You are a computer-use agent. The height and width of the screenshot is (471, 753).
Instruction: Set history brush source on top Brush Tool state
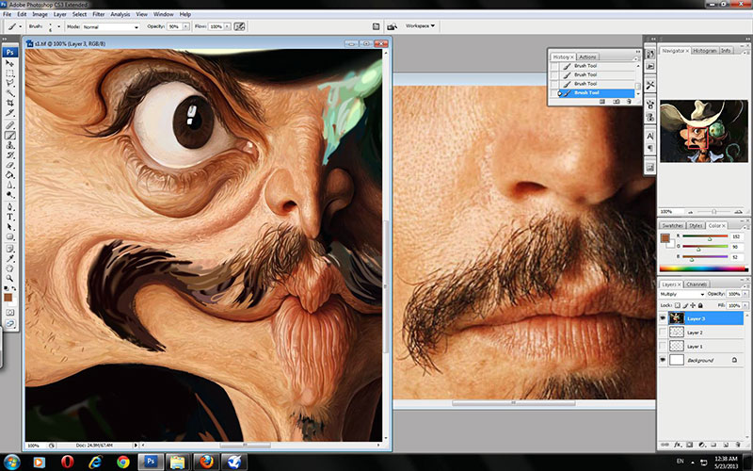click(554, 66)
